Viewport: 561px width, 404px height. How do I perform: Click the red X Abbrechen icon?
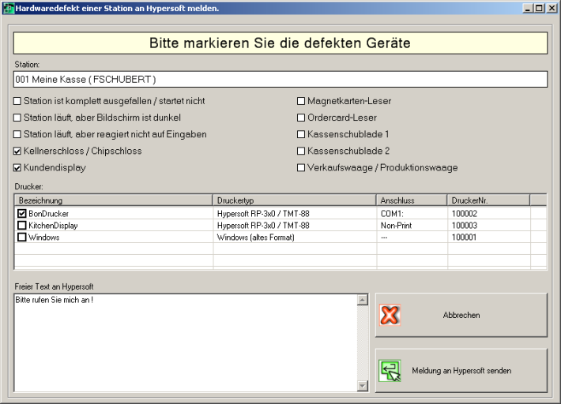point(390,316)
